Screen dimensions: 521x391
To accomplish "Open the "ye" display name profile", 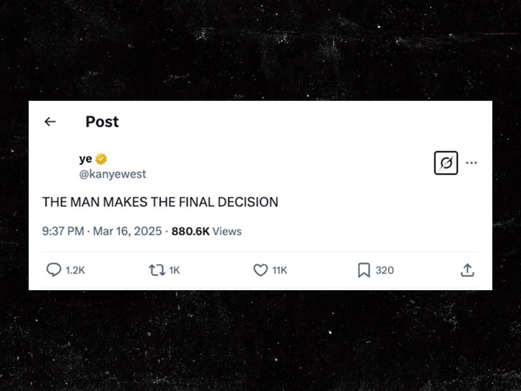I will pos(85,159).
